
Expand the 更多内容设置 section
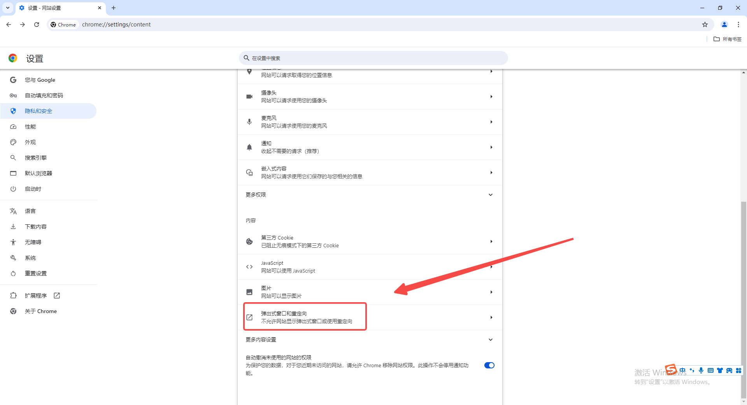(370, 340)
